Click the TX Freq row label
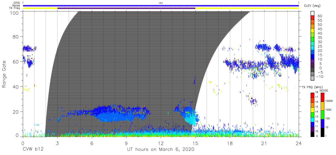This screenshot has width=336, height=155. point(15,8)
